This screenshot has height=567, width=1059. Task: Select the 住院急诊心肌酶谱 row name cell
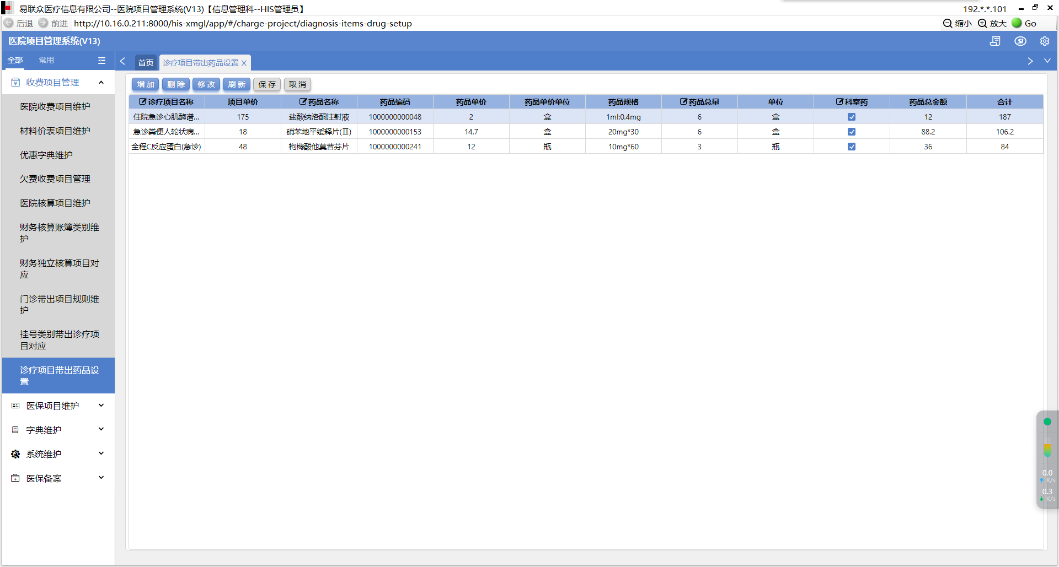point(167,117)
